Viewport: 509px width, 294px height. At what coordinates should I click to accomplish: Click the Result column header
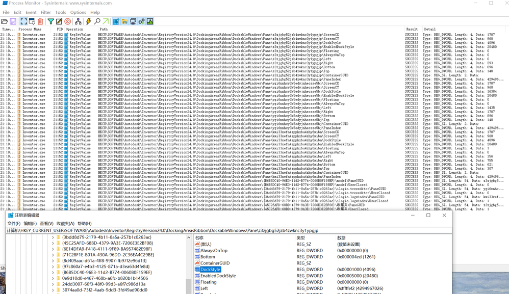click(x=413, y=29)
